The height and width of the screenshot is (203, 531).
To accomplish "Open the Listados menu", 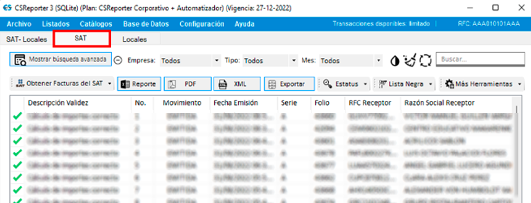I will click(x=56, y=24).
